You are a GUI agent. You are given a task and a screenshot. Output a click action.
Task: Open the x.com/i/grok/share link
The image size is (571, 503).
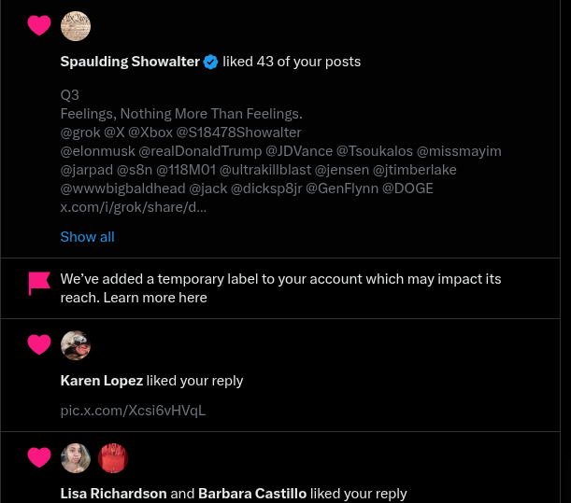pos(133,207)
